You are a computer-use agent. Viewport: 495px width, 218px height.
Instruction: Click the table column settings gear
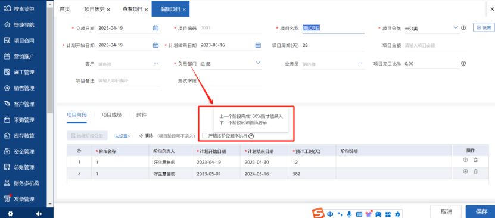point(79,151)
